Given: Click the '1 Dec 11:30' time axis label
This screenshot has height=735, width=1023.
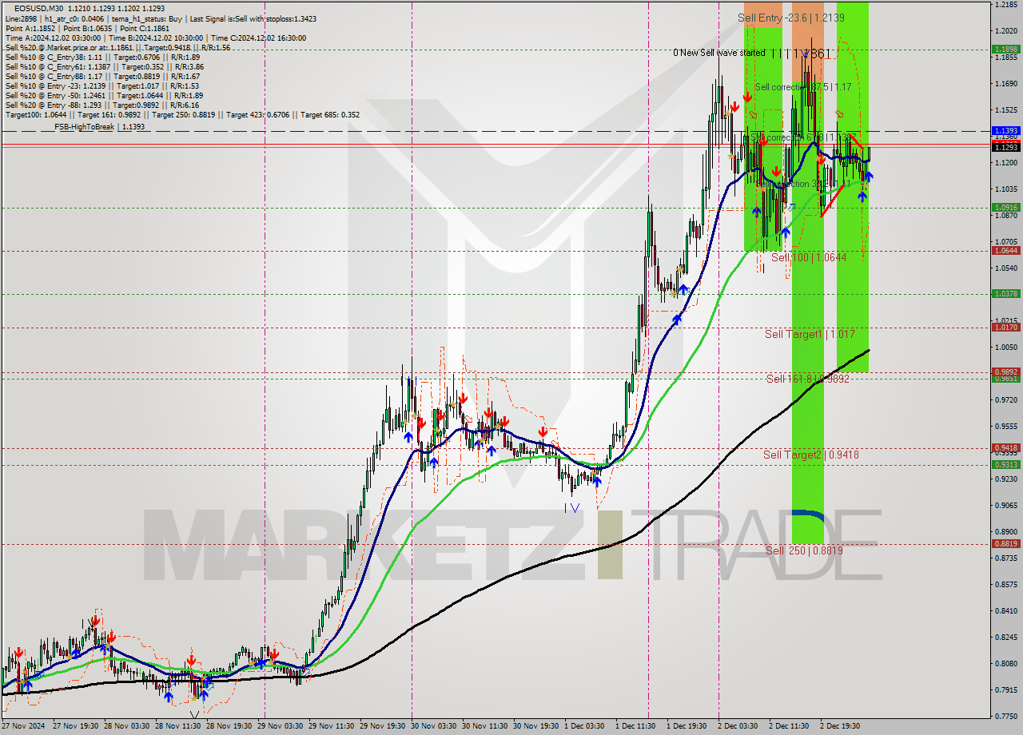Looking at the screenshot, I should click(x=636, y=726).
